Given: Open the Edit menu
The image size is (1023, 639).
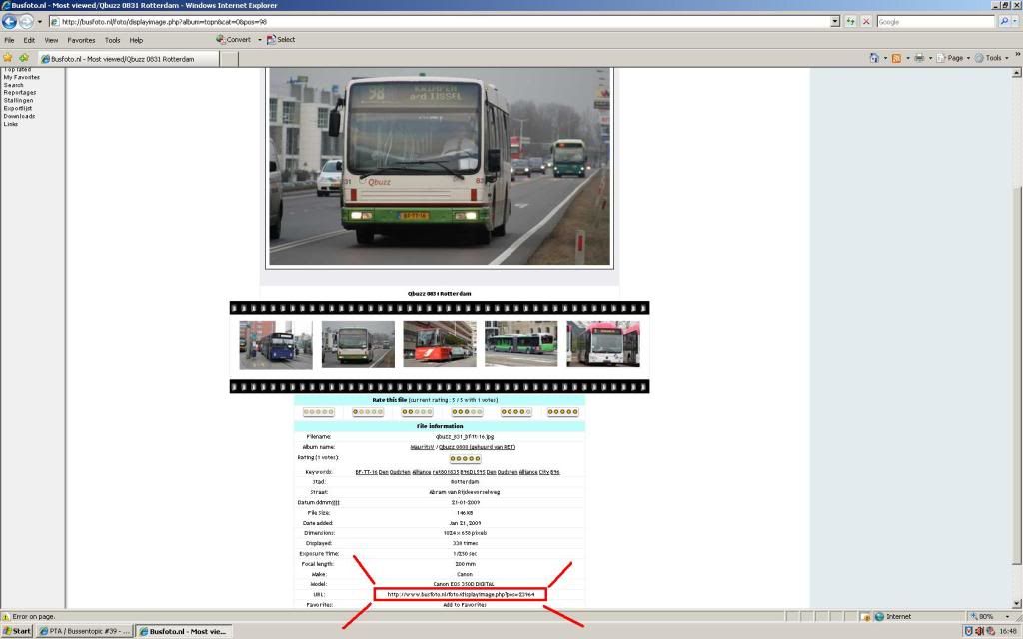Looking at the screenshot, I should [x=29, y=40].
